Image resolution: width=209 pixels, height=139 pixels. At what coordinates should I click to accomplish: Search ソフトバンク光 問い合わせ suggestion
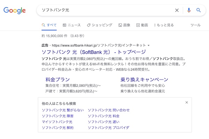point(109,110)
